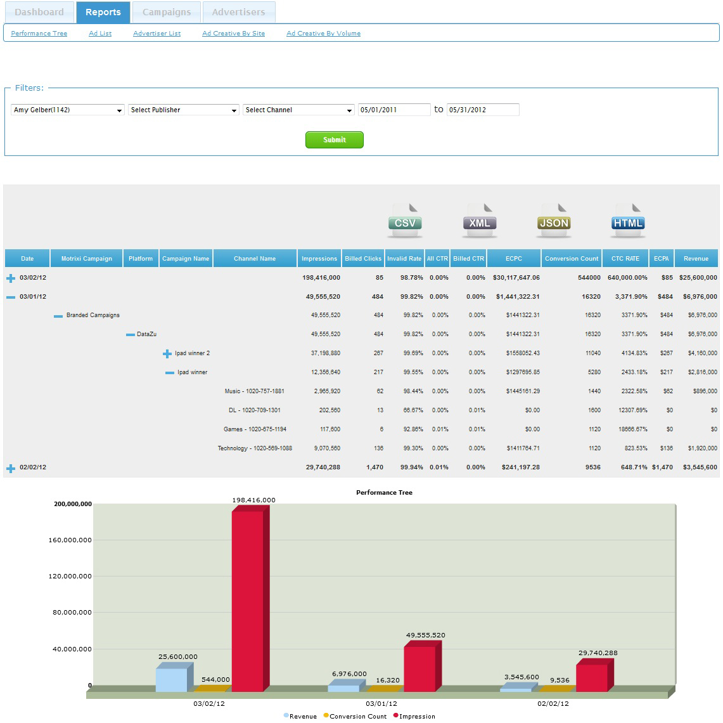Sort table by Revenue column header

tap(696, 259)
